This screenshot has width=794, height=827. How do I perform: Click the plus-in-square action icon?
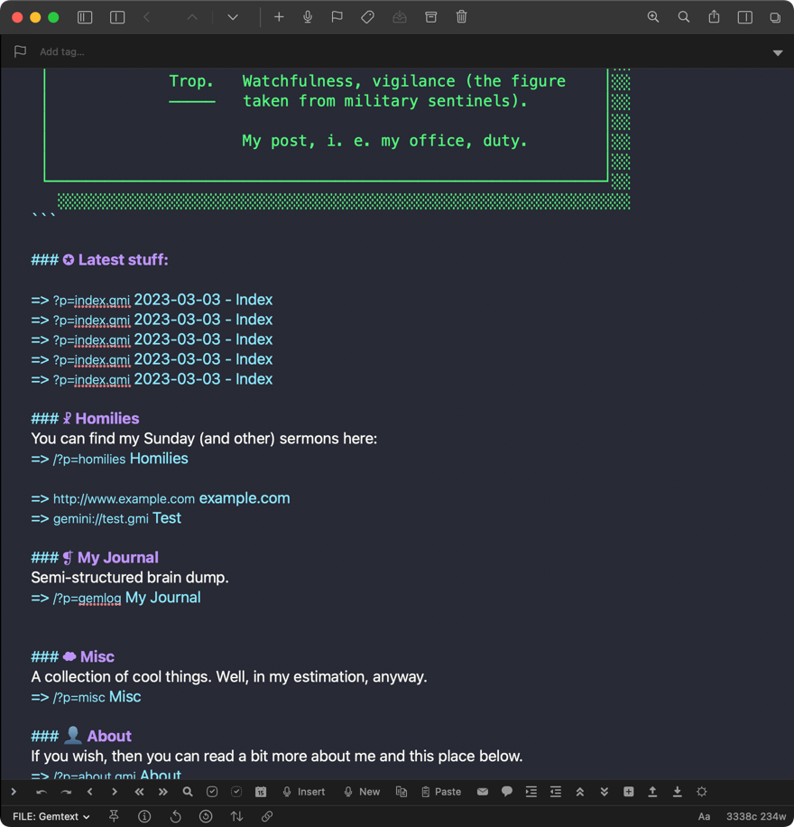629,792
